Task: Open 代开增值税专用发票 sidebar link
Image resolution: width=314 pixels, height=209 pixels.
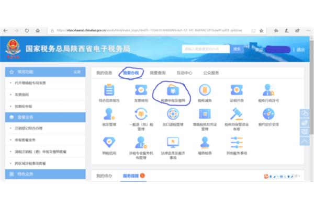Action: tap(30, 83)
